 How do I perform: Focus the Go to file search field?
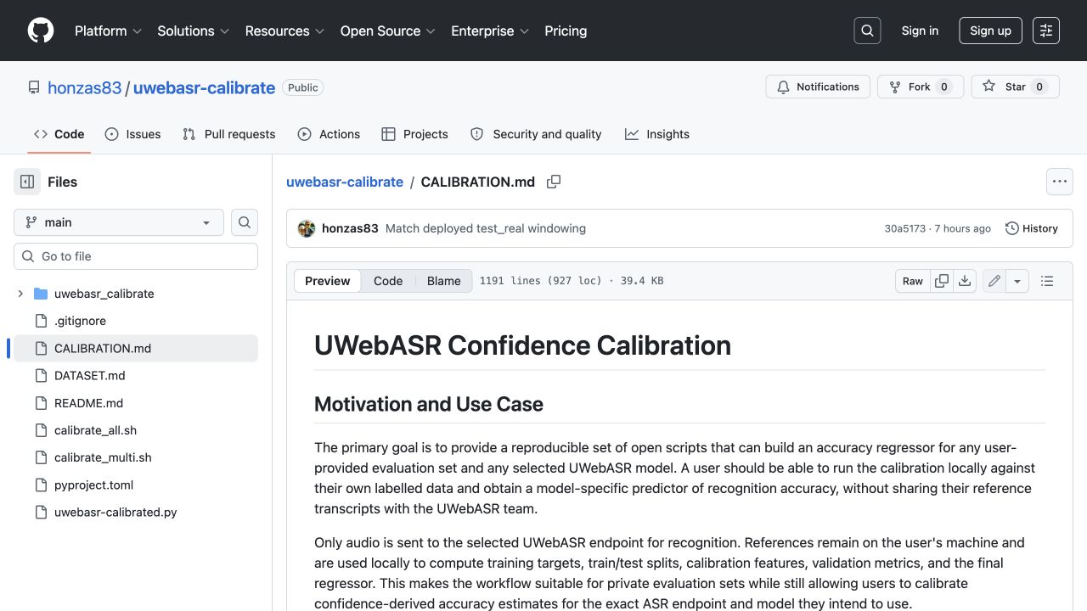(136, 256)
